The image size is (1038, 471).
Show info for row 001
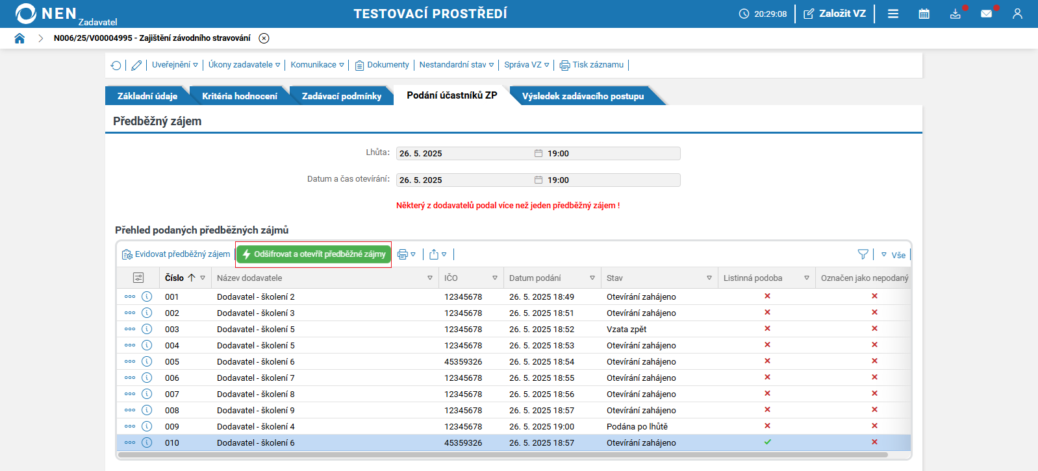point(147,296)
